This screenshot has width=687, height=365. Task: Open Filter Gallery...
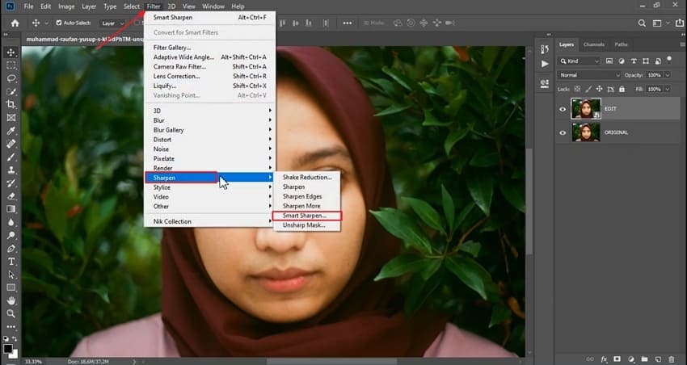(210, 48)
